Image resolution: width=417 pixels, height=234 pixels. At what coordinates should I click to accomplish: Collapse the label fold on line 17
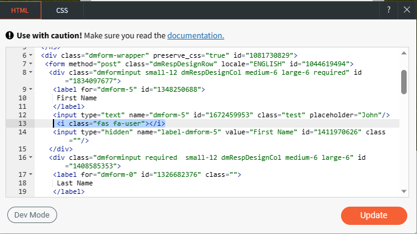pos(31,174)
